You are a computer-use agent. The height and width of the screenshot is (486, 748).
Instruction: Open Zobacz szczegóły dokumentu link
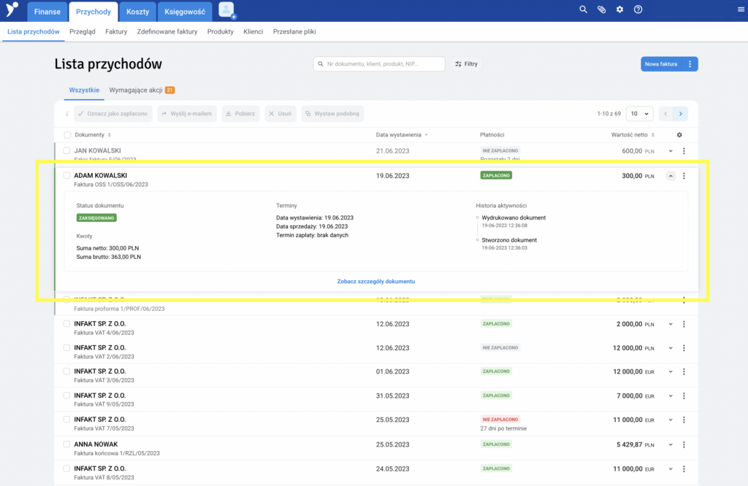tap(376, 281)
